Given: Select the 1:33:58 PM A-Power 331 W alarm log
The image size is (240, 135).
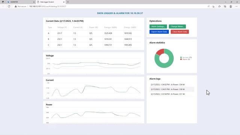Looking at the screenshot, I should 172,94.
